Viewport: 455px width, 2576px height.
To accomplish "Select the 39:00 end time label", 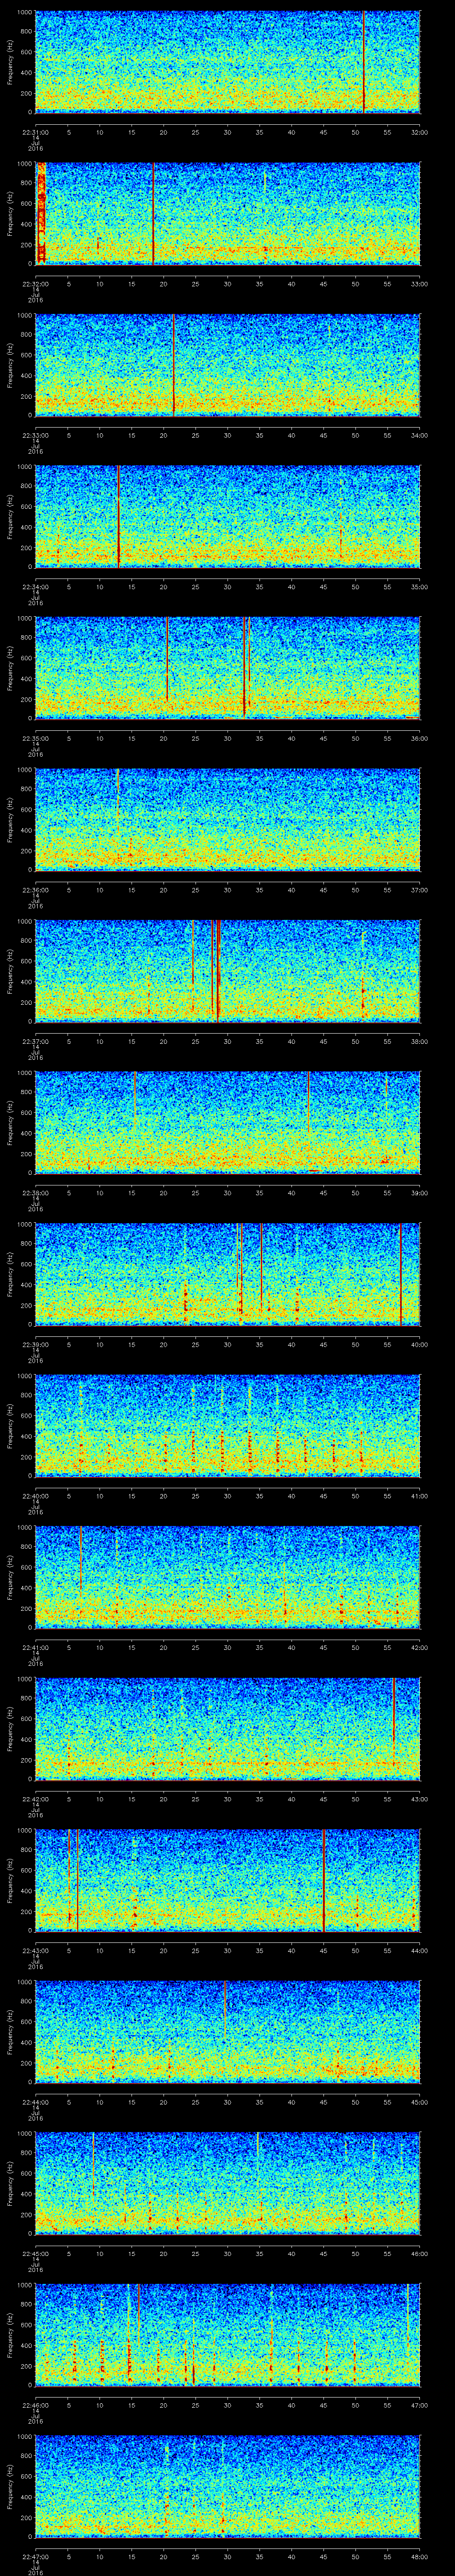I will pyautogui.click(x=419, y=1192).
